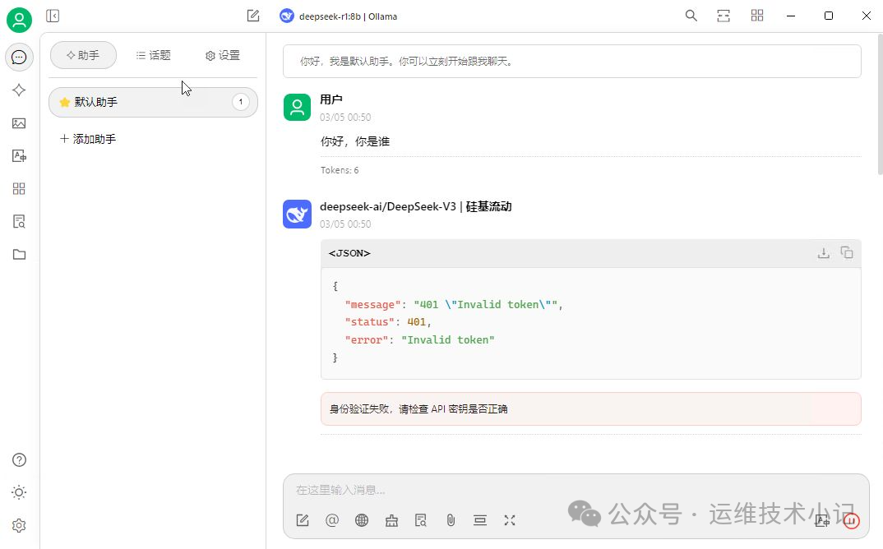The image size is (883, 549).
Task: Select the 默认助手 assistant
Action: (x=153, y=102)
